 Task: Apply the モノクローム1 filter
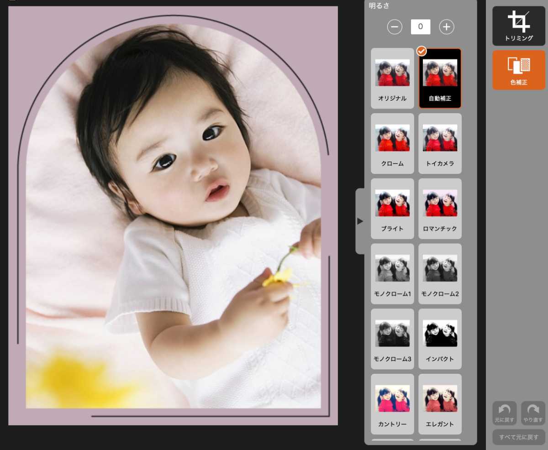click(392, 274)
